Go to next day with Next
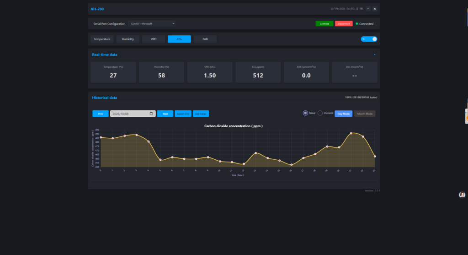This screenshot has width=468, height=255. click(165, 114)
